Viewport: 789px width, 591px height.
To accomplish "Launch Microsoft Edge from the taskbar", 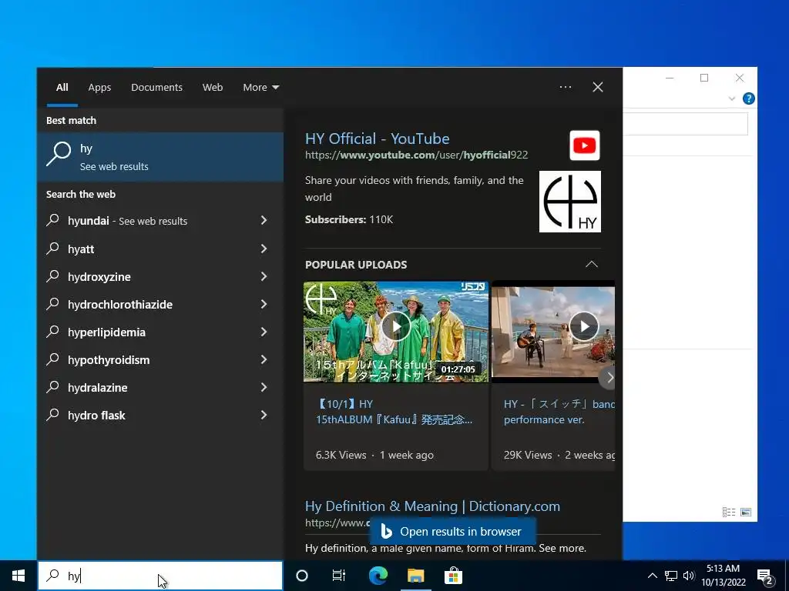I will point(378,576).
